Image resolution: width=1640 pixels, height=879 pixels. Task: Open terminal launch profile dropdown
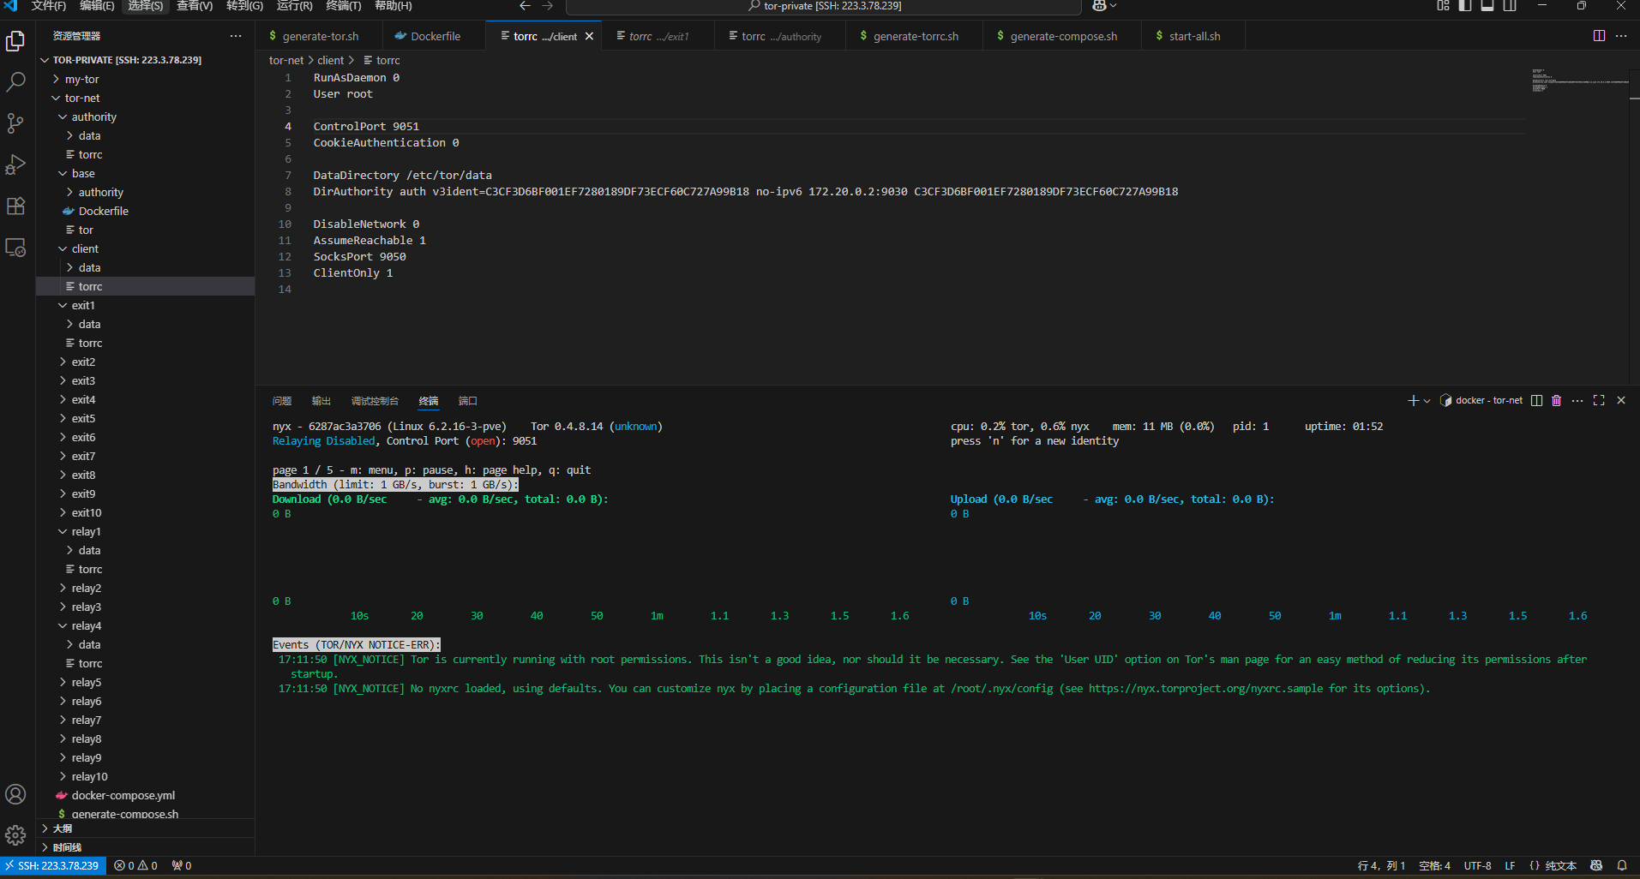[1427, 400]
